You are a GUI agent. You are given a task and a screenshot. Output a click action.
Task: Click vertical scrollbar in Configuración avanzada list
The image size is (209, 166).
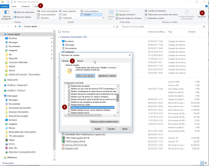pos(117,98)
